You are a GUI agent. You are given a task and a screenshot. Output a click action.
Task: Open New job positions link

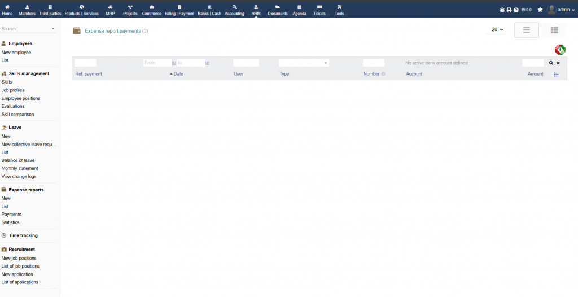(19, 258)
